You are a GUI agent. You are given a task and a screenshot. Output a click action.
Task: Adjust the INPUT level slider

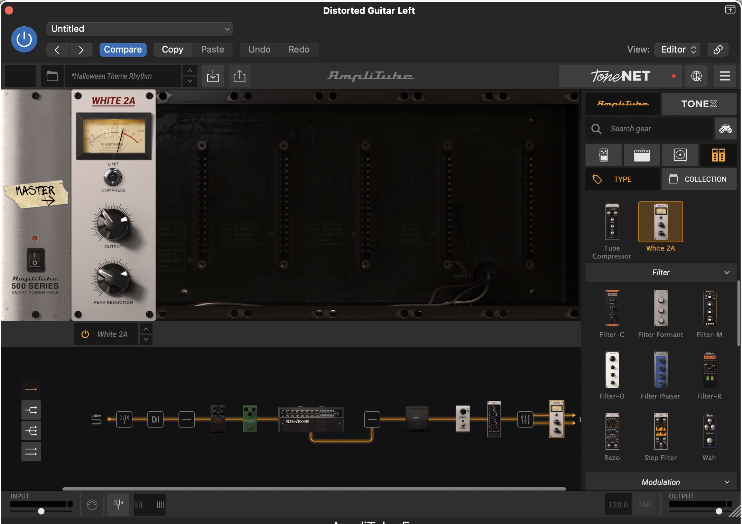click(41, 511)
